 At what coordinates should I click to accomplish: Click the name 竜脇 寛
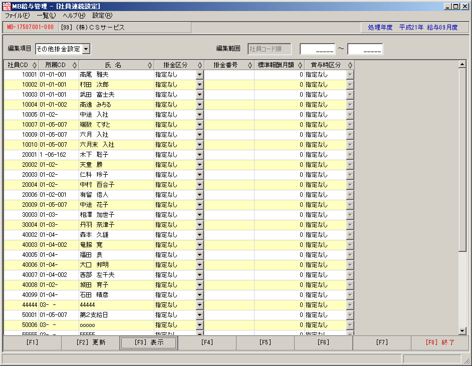tap(91, 245)
